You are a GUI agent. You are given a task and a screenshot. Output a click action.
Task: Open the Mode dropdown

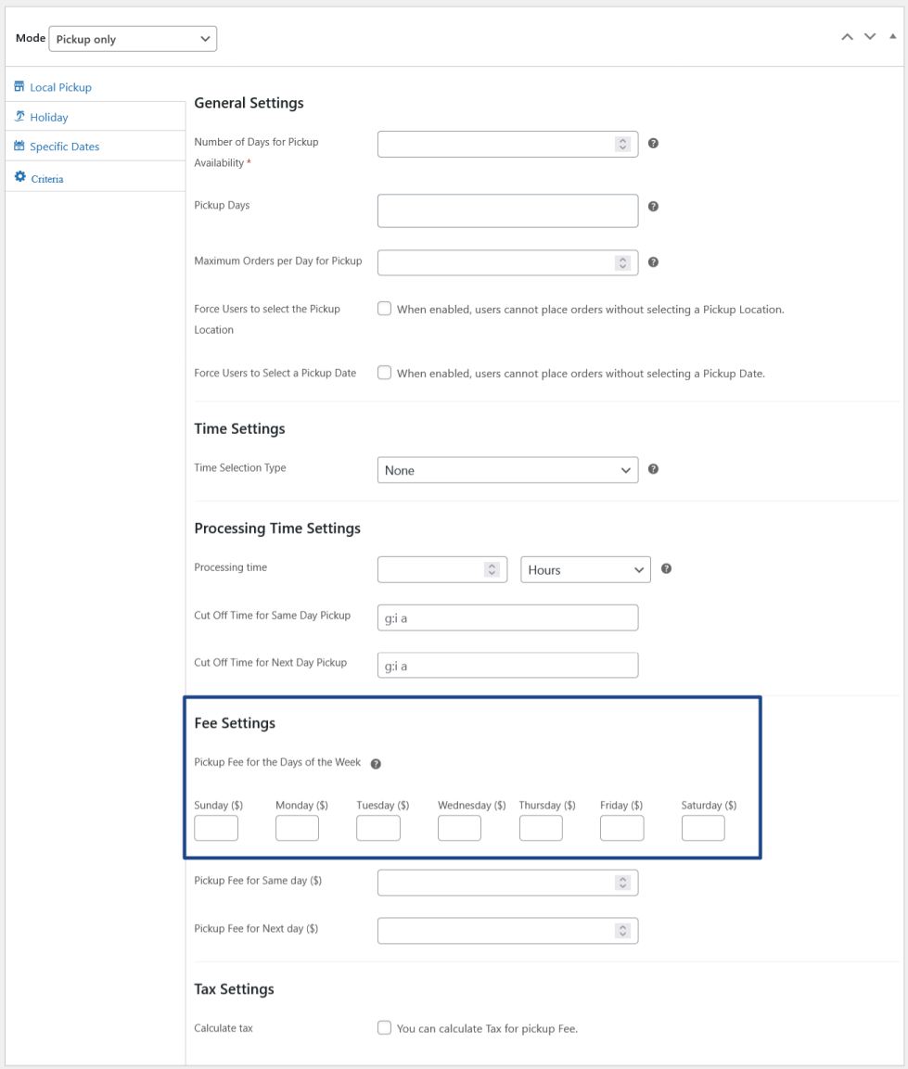pyautogui.click(x=134, y=39)
